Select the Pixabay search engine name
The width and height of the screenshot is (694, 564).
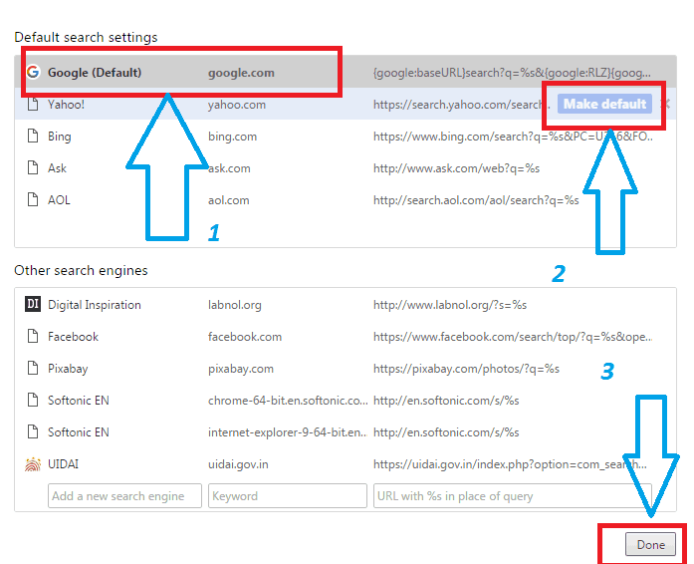[68, 369]
